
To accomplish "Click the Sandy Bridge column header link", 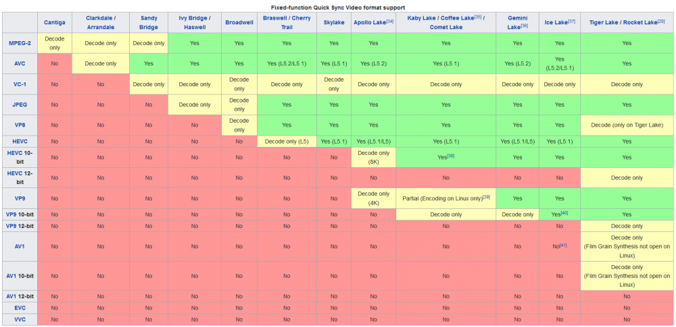I will click(x=149, y=22).
